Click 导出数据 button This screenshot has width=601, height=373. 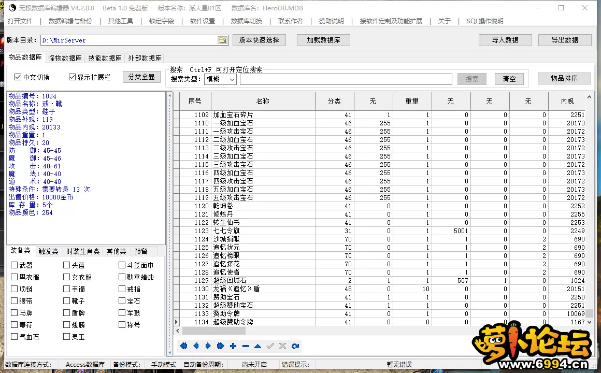(565, 40)
